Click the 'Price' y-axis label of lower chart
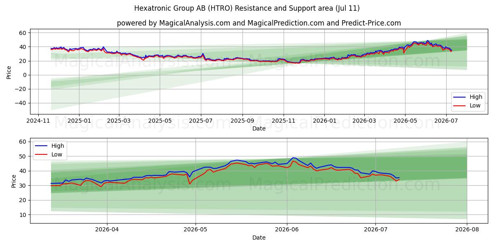This screenshot has width=494, height=247. [14, 181]
